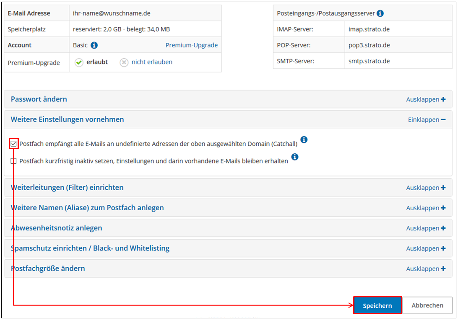This screenshot has height=320, width=458.
Task: Click the info icon beside Posteingangs-/Postausgangsserver
Action: point(380,13)
